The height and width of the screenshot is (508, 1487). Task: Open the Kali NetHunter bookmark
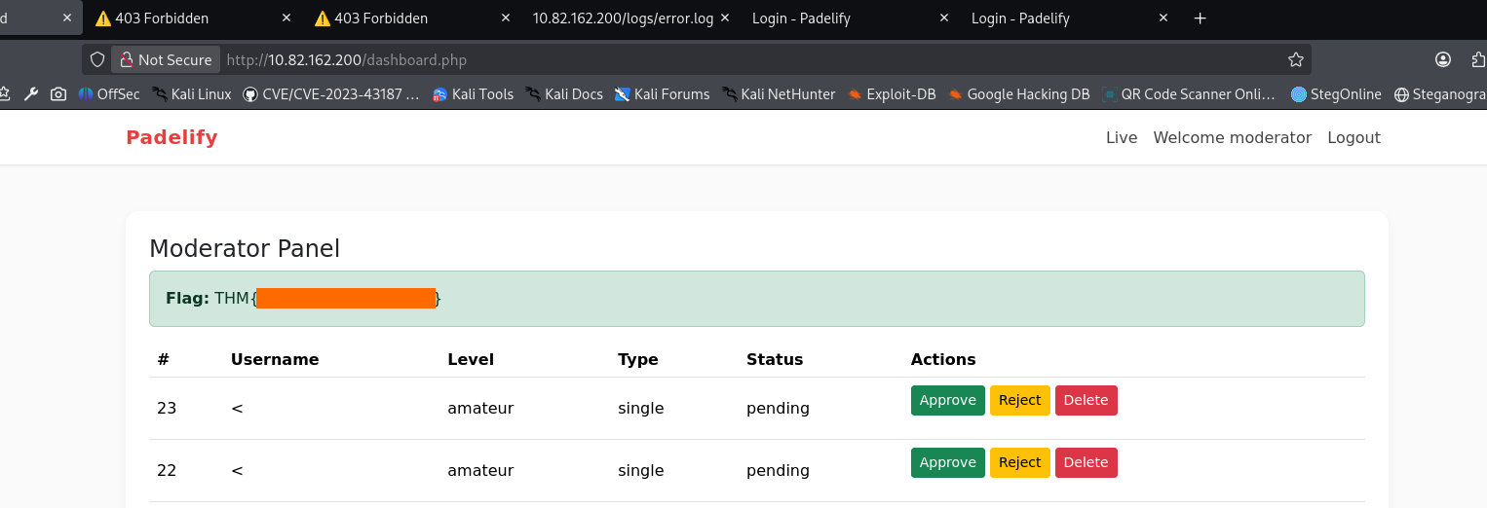(778, 94)
